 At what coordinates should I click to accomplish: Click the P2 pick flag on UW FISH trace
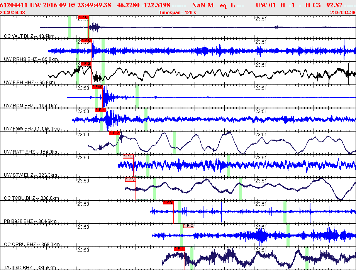(x=86, y=64)
